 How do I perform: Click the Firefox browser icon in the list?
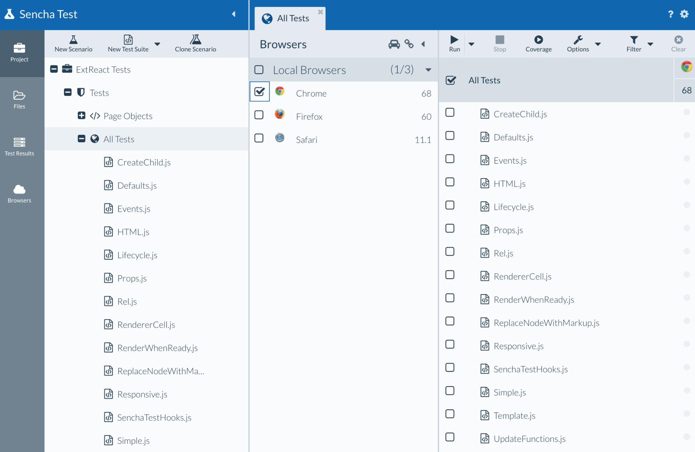pyautogui.click(x=280, y=114)
